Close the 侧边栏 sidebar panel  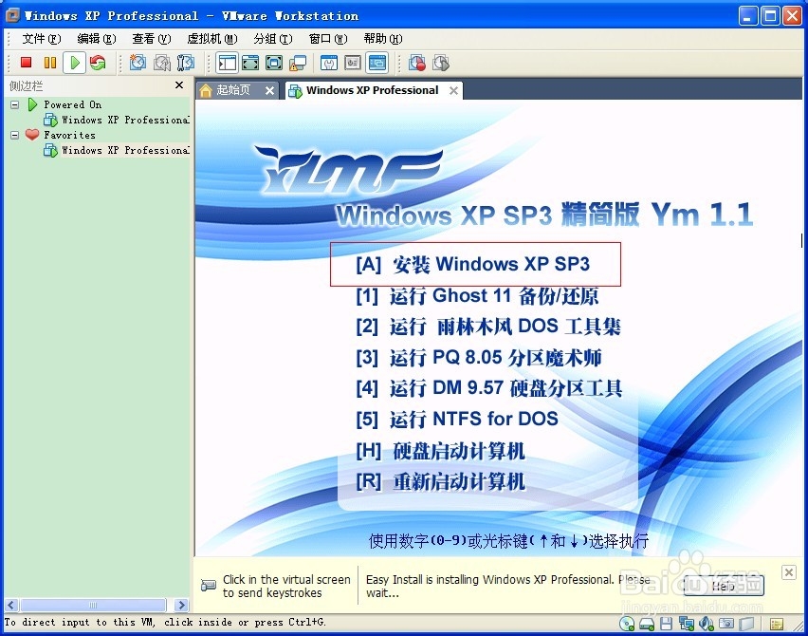(x=179, y=85)
